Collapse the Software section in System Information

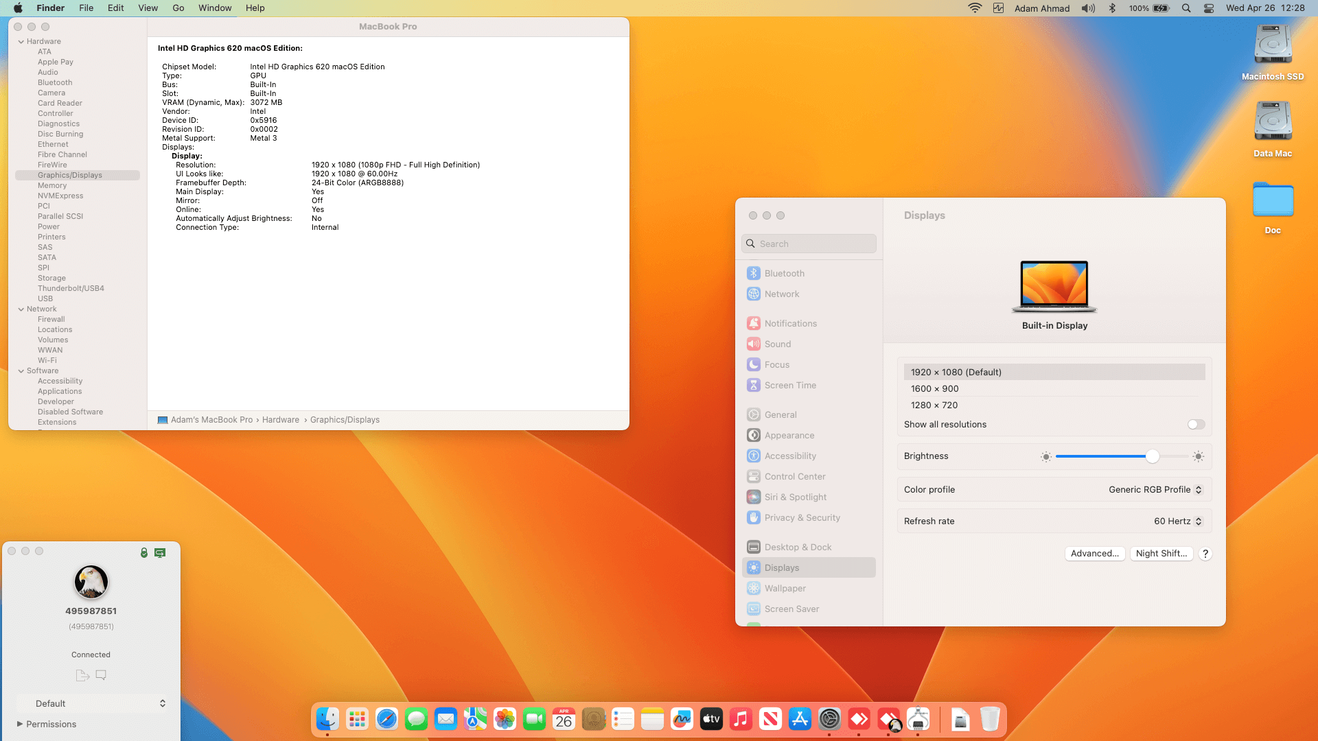tap(21, 371)
